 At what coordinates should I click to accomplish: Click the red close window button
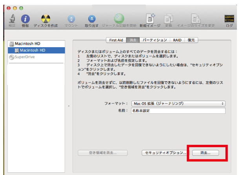9,8
